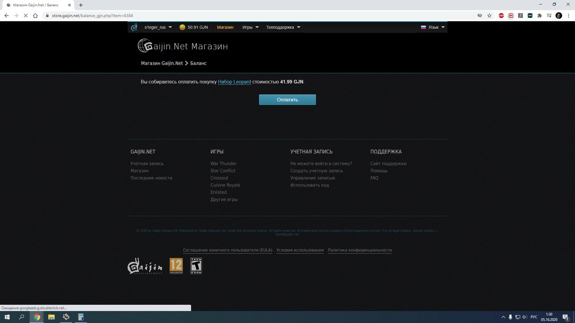This screenshot has height=323, width=575.
Task: Open the EULA agreement link
Action: [x=227, y=250]
